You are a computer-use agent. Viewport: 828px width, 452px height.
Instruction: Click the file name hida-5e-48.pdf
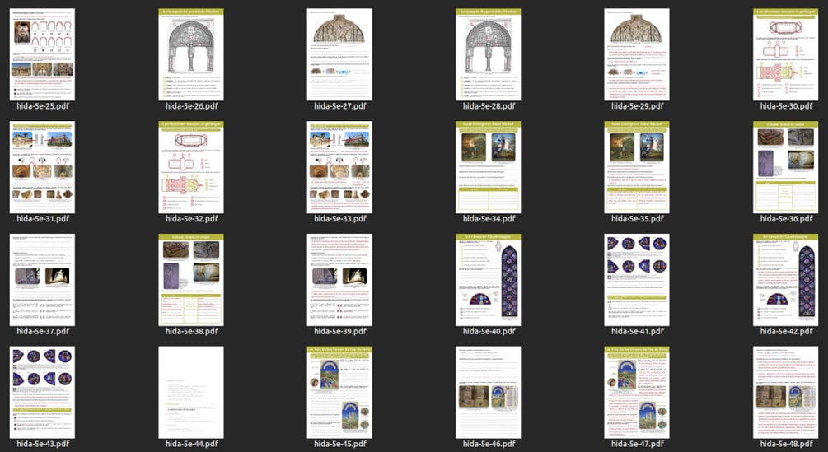[786, 444]
